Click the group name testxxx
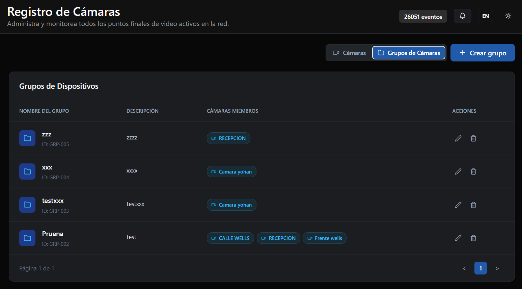The height and width of the screenshot is (289, 522). pos(53,201)
